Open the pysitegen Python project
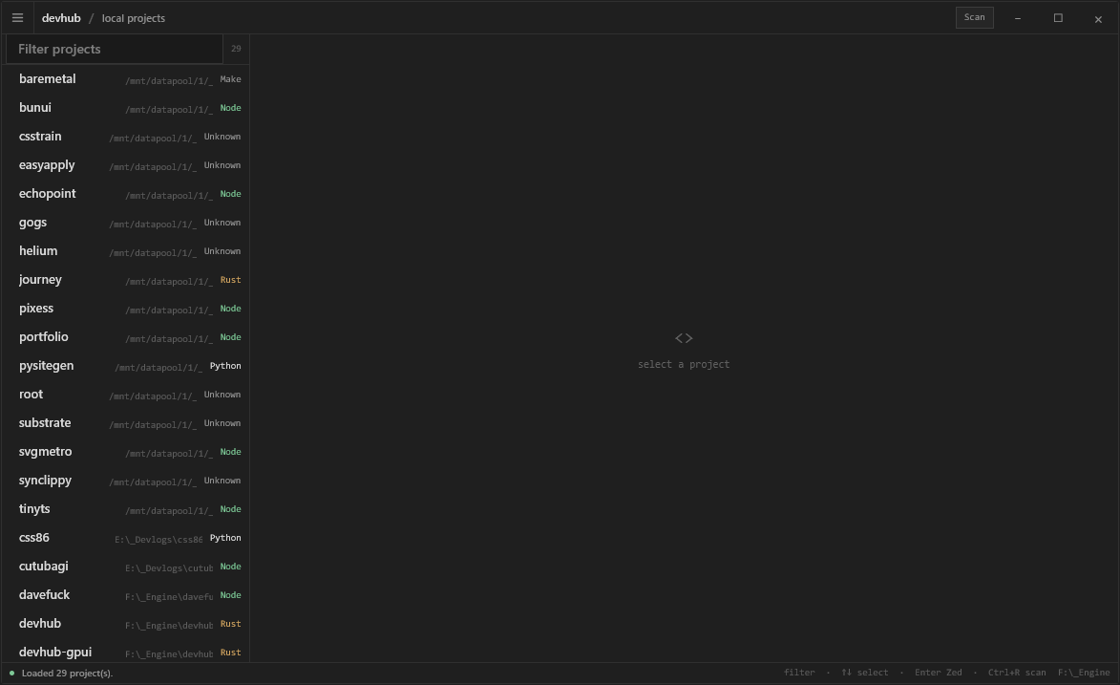 coord(126,365)
